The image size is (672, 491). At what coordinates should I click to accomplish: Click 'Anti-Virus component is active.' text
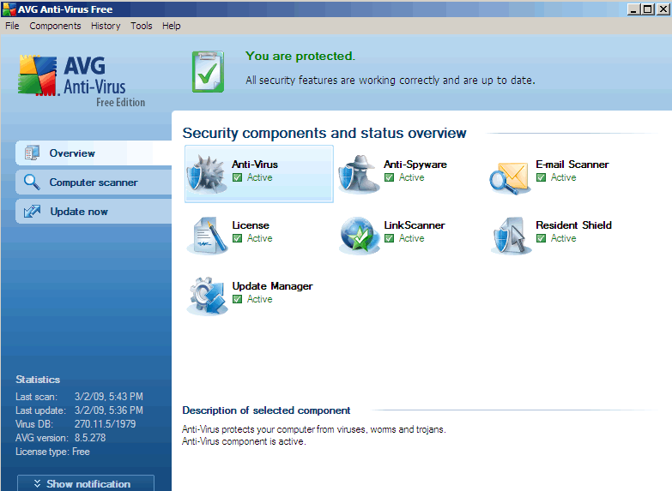[x=244, y=441]
